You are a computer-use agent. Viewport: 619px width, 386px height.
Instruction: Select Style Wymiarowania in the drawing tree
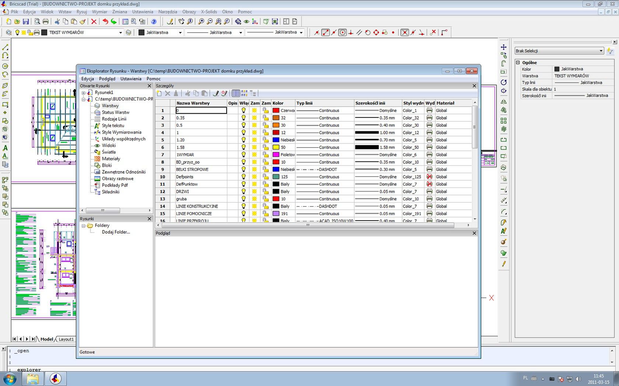[x=122, y=132]
